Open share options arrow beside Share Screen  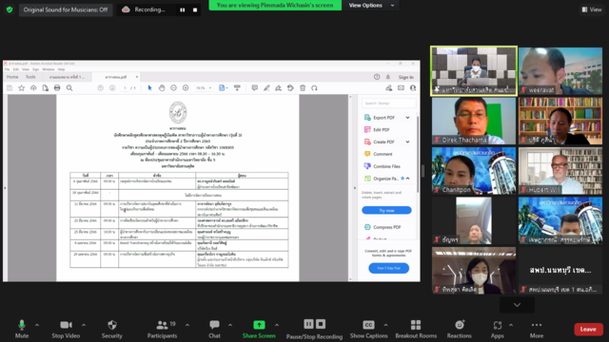click(x=277, y=325)
